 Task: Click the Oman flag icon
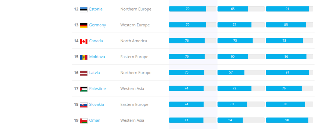(x=84, y=121)
